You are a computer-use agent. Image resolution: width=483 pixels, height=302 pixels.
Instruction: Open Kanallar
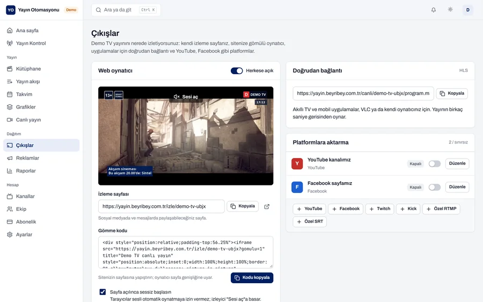(x=41, y=196)
